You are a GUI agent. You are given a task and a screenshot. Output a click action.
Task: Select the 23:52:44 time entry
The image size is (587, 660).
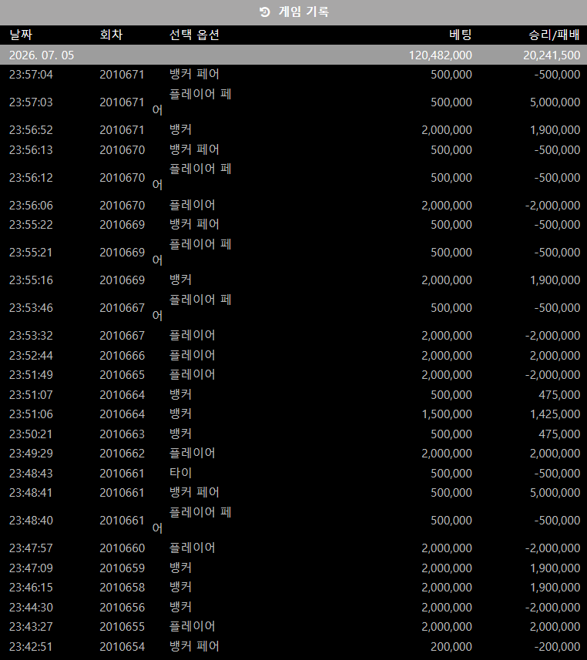tap(31, 356)
